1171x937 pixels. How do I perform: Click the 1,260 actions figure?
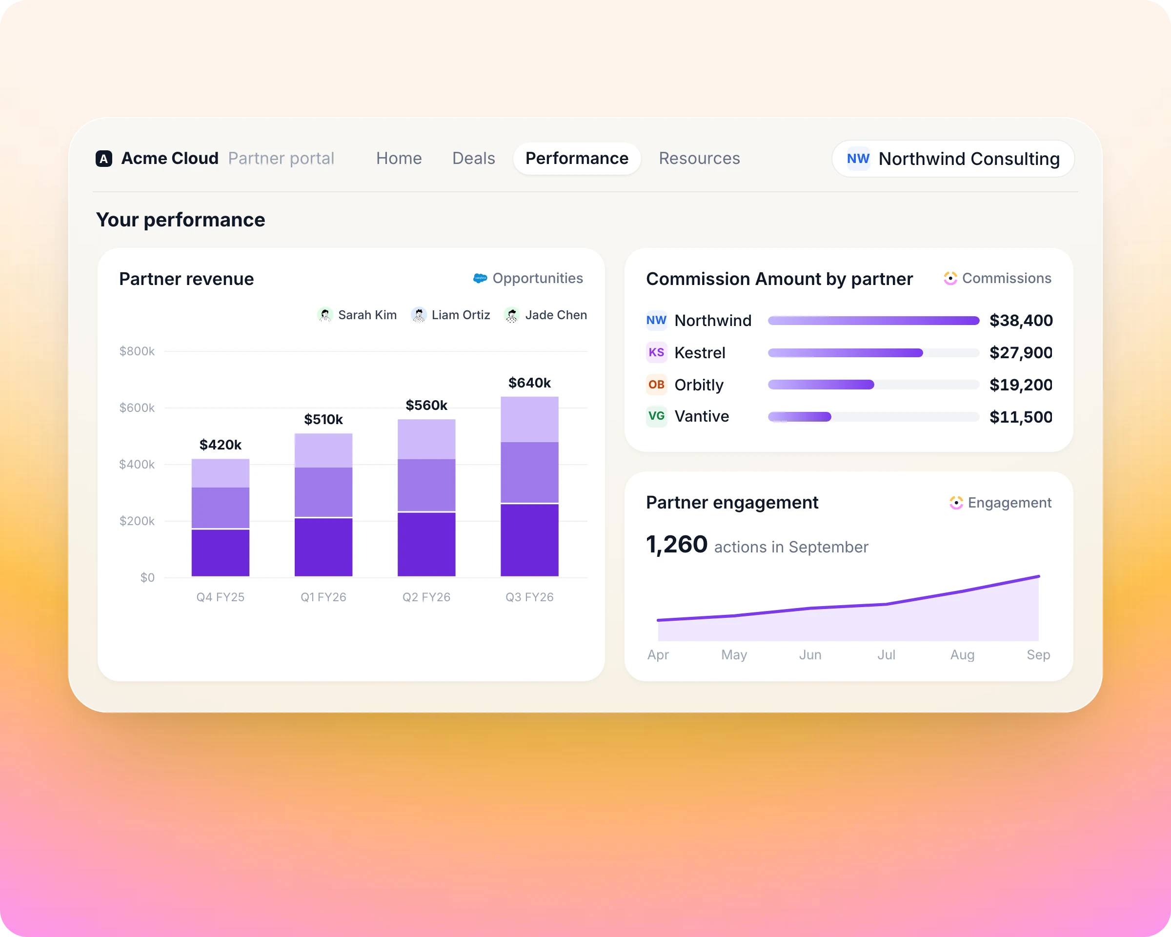pos(677,544)
